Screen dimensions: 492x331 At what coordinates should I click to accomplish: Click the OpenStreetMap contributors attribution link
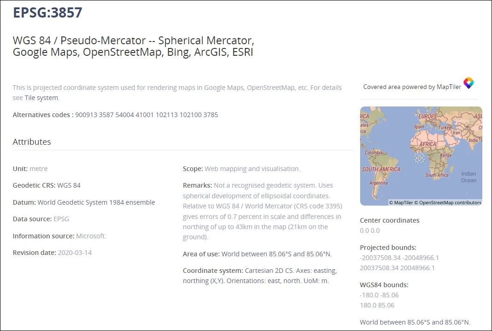(x=448, y=203)
